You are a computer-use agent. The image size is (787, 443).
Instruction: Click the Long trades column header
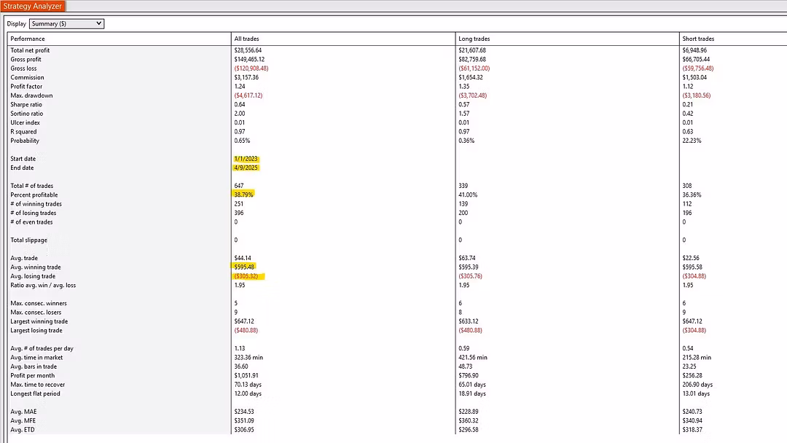click(474, 39)
